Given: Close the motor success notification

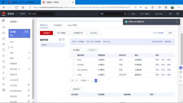Looking at the screenshot, I should pos(177,22).
